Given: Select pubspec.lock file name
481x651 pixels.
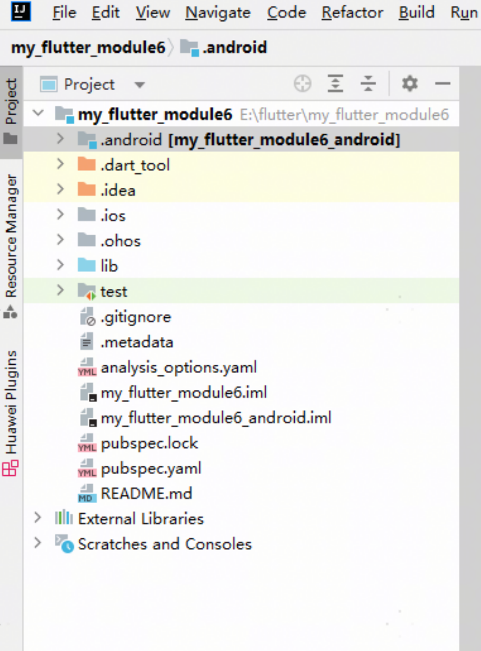Looking at the screenshot, I should pyautogui.click(x=149, y=443).
